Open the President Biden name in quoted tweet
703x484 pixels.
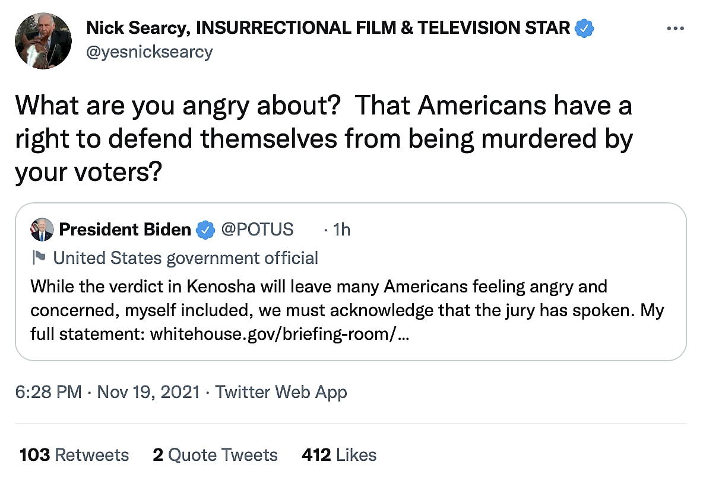(125, 230)
